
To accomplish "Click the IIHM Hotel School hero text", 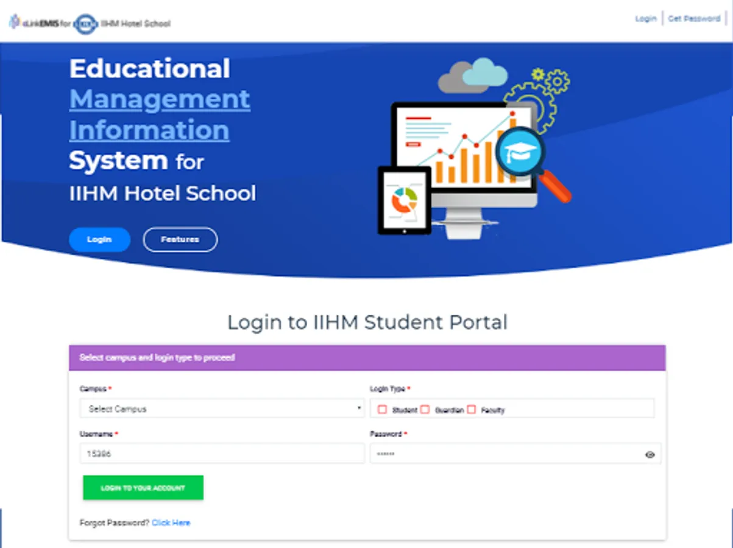I will coord(163,194).
